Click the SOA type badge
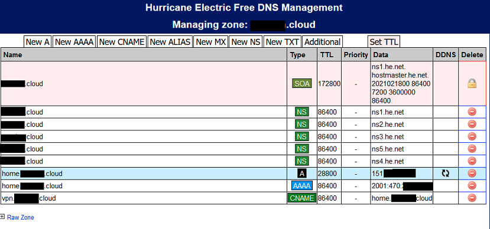Screen dimensions: 490x229 (302, 83)
